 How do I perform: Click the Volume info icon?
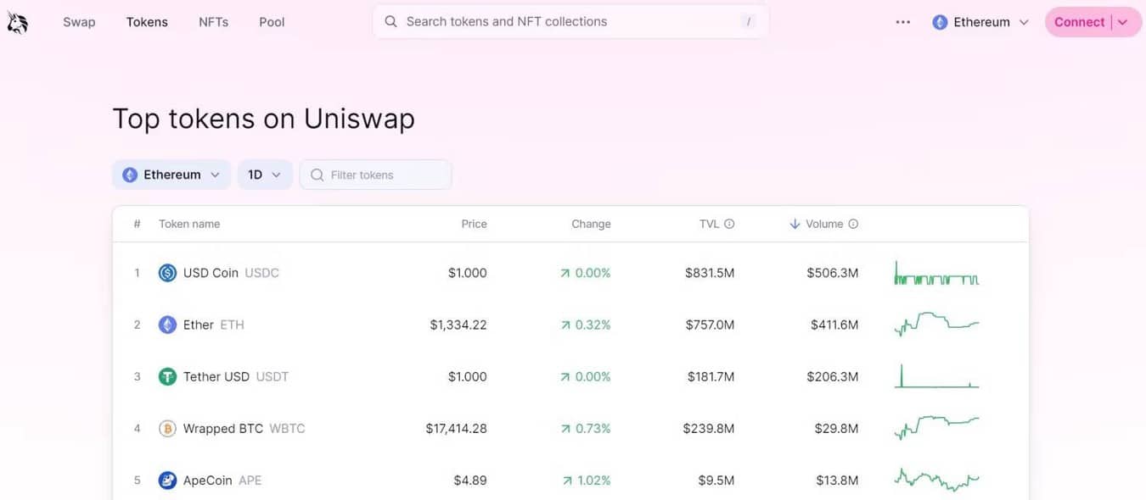853,223
